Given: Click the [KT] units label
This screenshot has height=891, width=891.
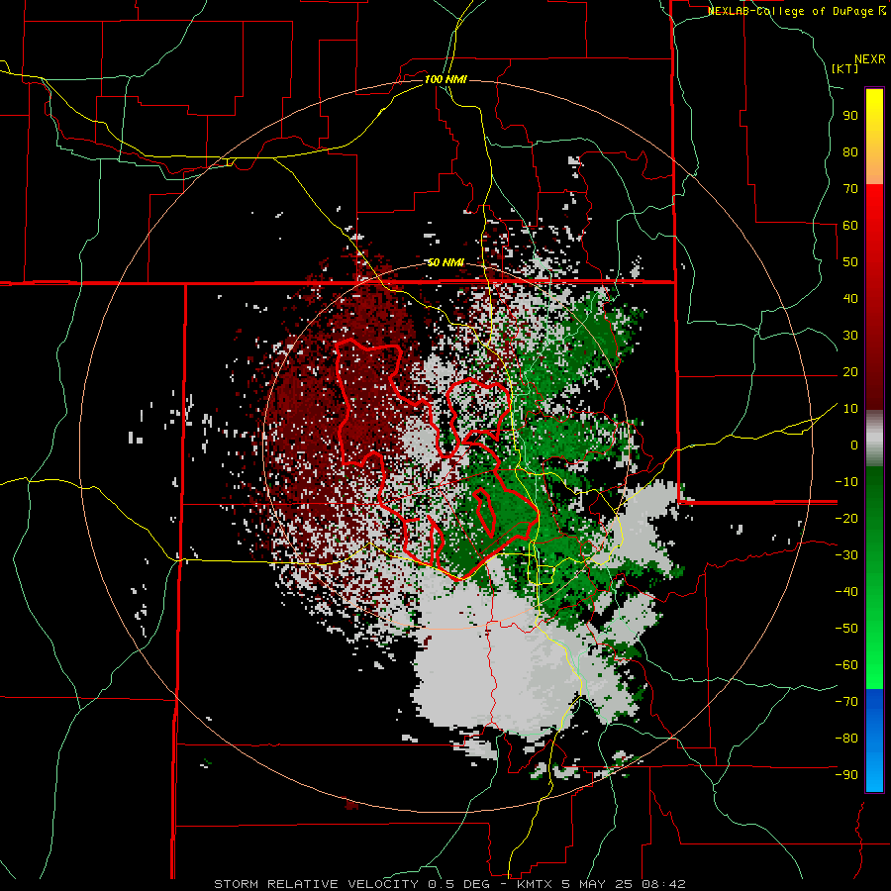Looking at the screenshot, I should click(x=845, y=68).
